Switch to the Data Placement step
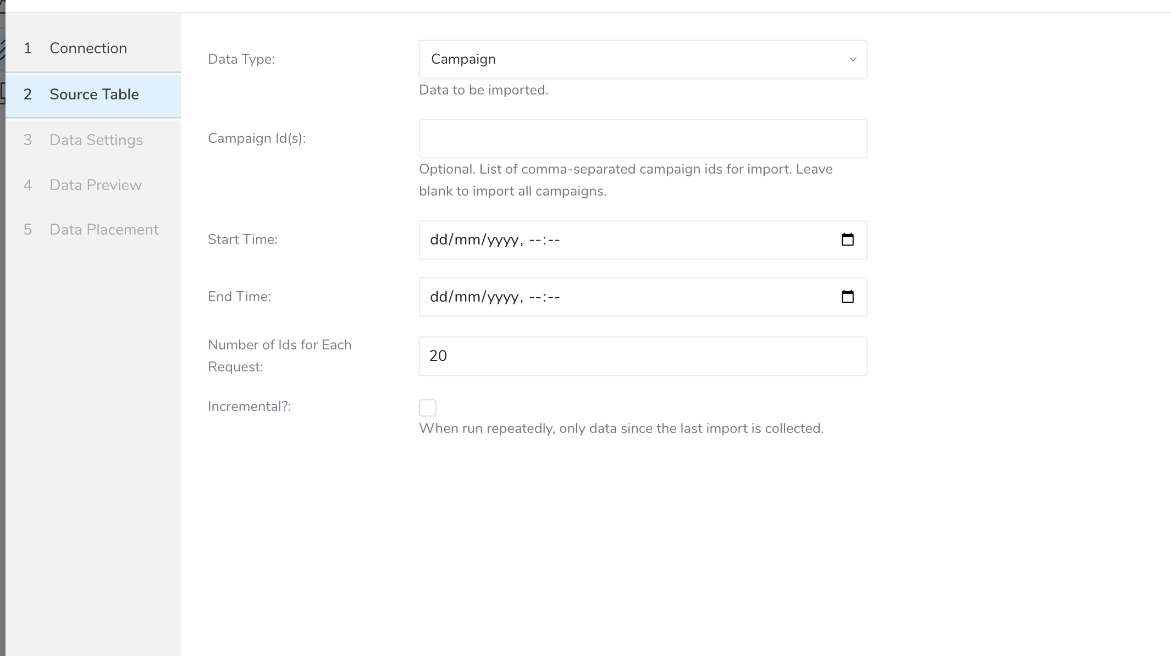Screen dimensions: 1171x656 pos(103,230)
